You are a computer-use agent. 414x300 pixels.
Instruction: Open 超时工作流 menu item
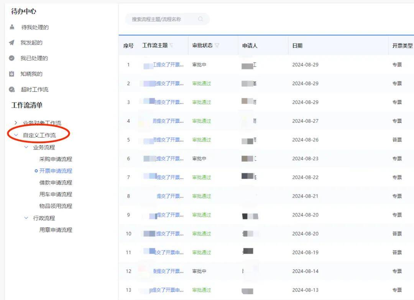click(34, 89)
